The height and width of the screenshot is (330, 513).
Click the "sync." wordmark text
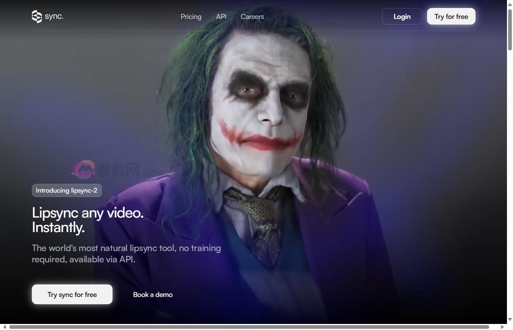[x=54, y=17]
